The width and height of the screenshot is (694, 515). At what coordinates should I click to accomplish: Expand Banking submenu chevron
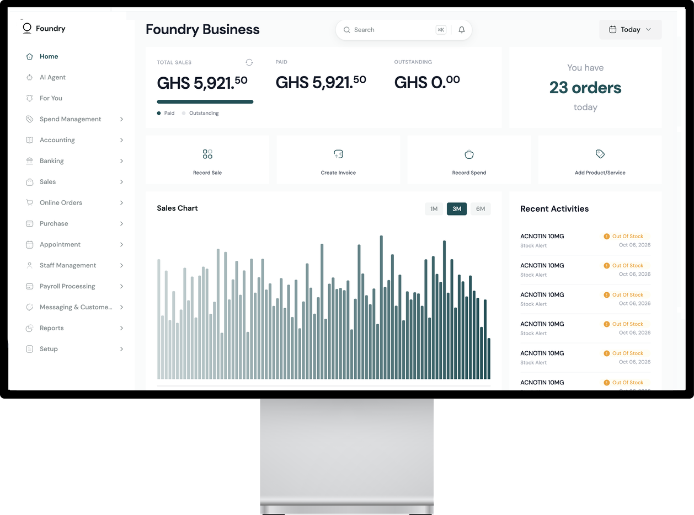pyautogui.click(x=121, y=161)
